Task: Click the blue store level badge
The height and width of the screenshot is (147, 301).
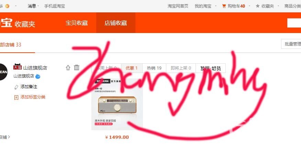Action: pyautogui.click(x=38, y=76)
